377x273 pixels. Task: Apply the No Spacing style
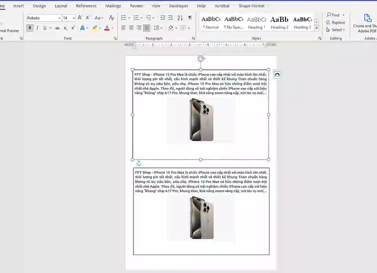[234, 23]
